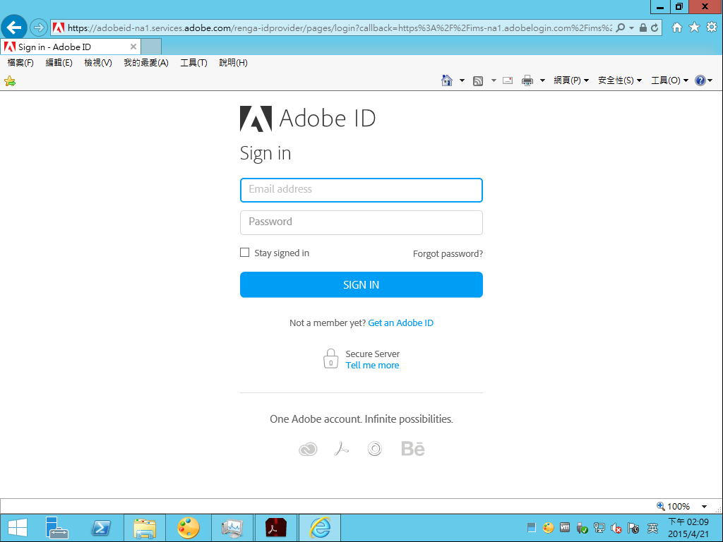Open Adobe Acrobat taskbar icon
This screenshot has height=542, width=723.
[x=276, y=528]
